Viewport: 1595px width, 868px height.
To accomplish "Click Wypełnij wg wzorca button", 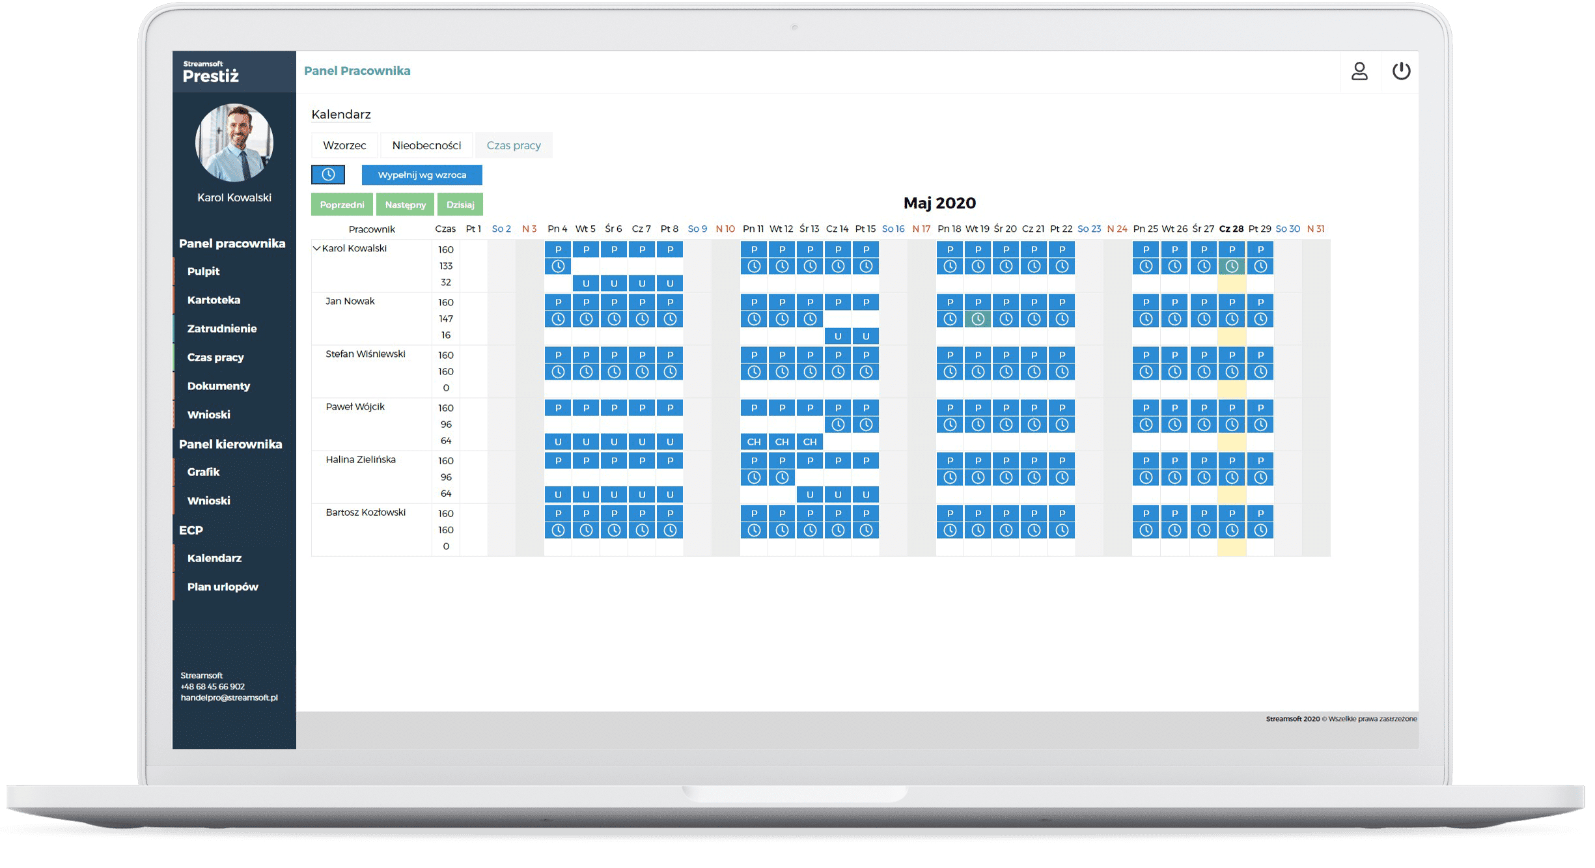I will (x=421, y=175).
